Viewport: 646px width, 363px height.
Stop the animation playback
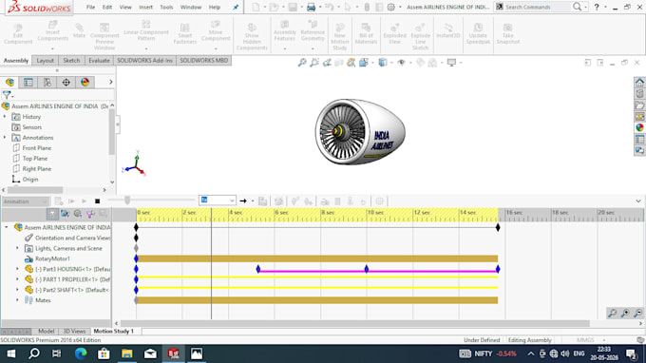97,201
